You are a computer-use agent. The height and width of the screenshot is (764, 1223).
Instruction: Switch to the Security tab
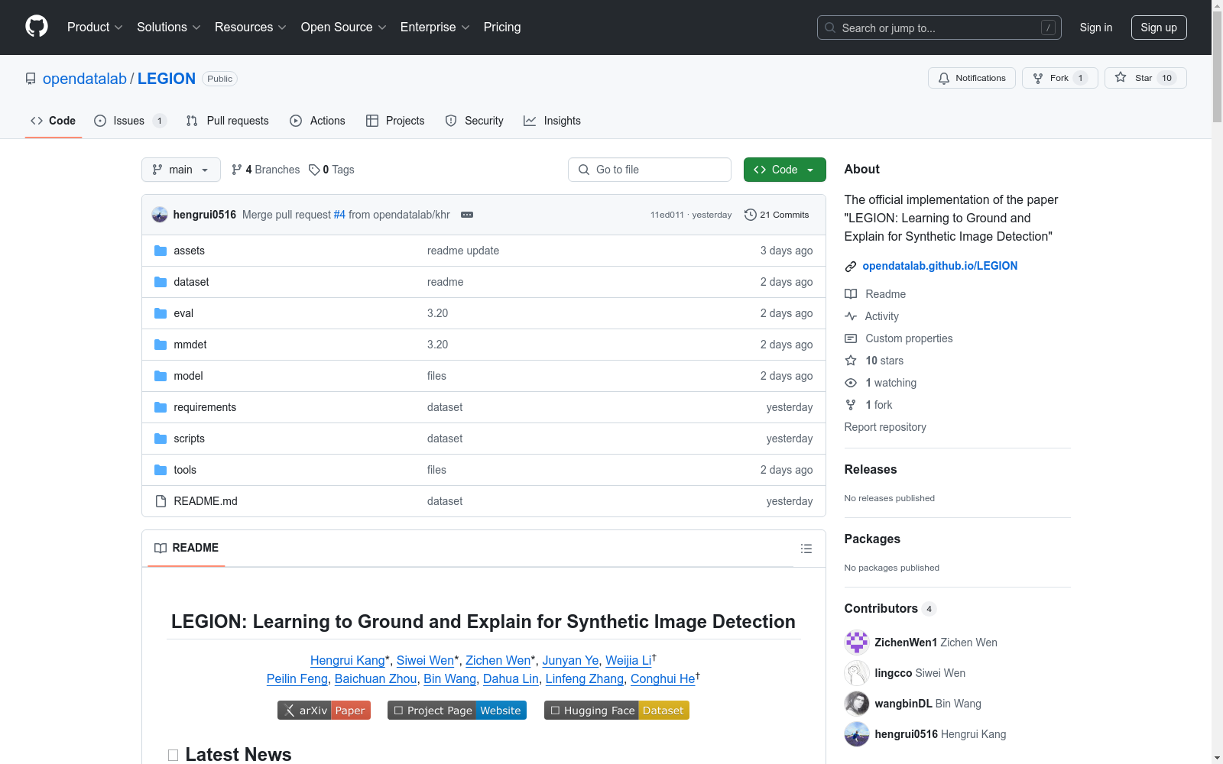[475, 121]
